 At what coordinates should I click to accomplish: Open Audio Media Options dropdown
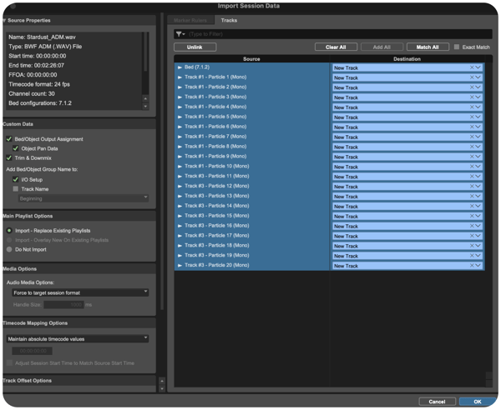tap(80, 292)
